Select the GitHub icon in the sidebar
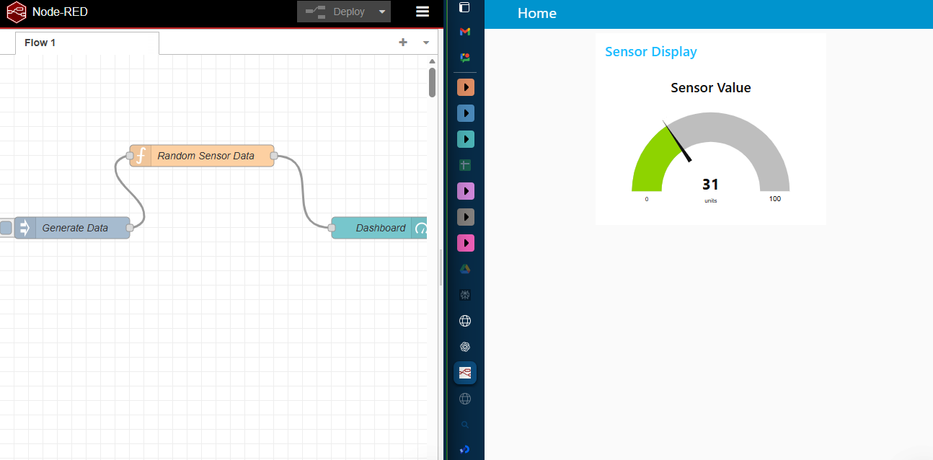The image size is (933, 460). pos(465,295)
